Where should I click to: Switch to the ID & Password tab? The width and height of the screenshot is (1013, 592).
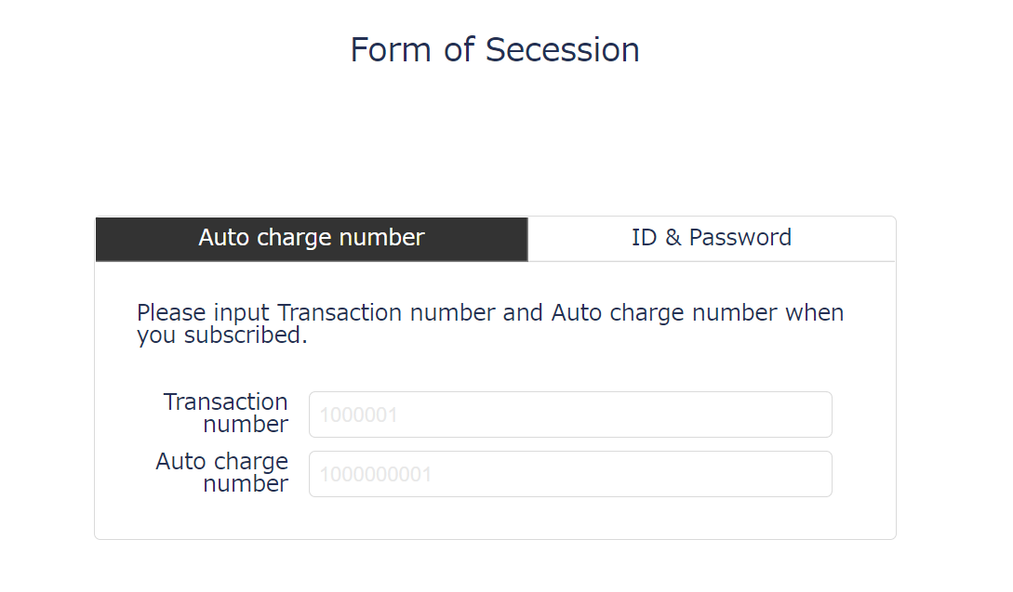pyautogui.click(x=712, y=238)
